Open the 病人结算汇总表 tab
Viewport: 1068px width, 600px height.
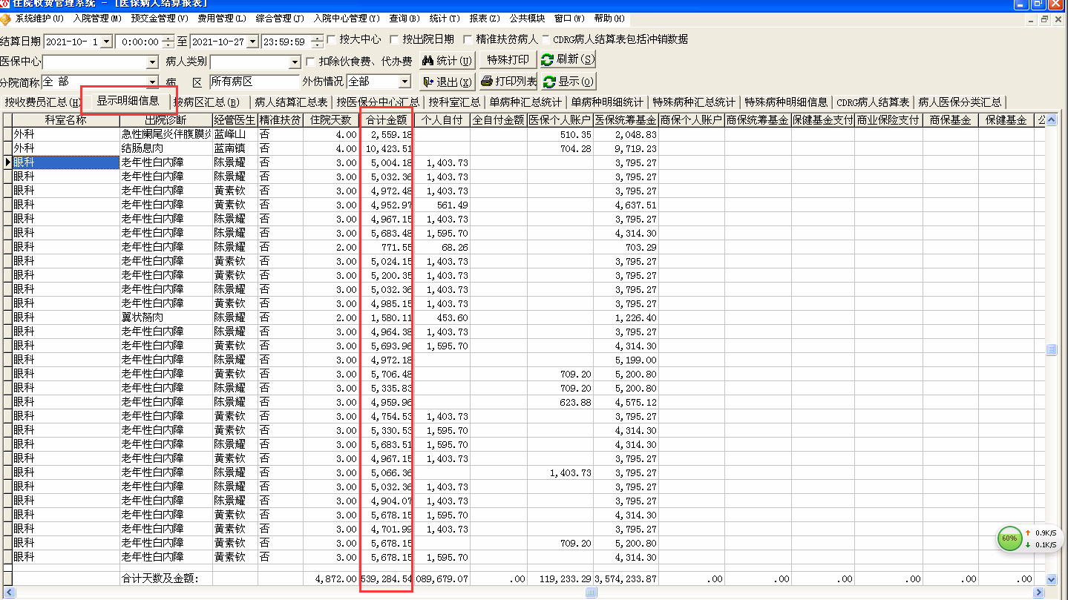click(x=290, y=102)
